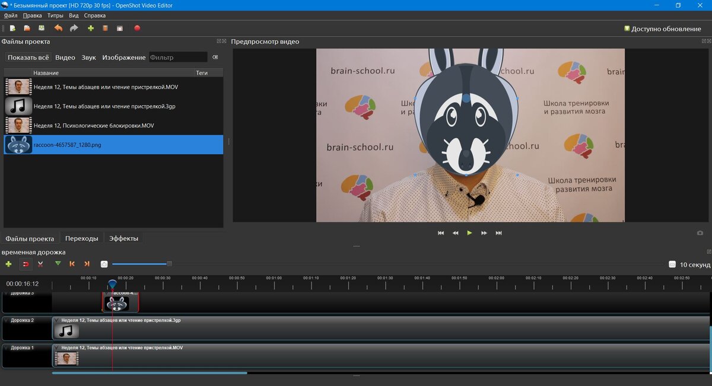
Task: Click the Save Project toolbar icon
Action: pyautogui.click(x=42, y=28)
